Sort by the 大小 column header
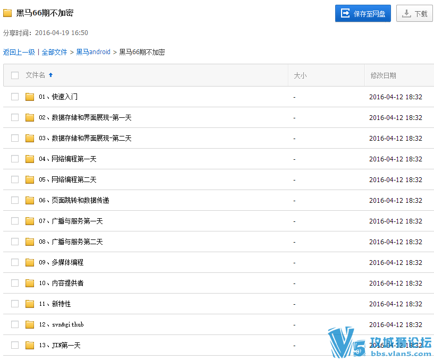Screen dimensions: 434x361 300,75
